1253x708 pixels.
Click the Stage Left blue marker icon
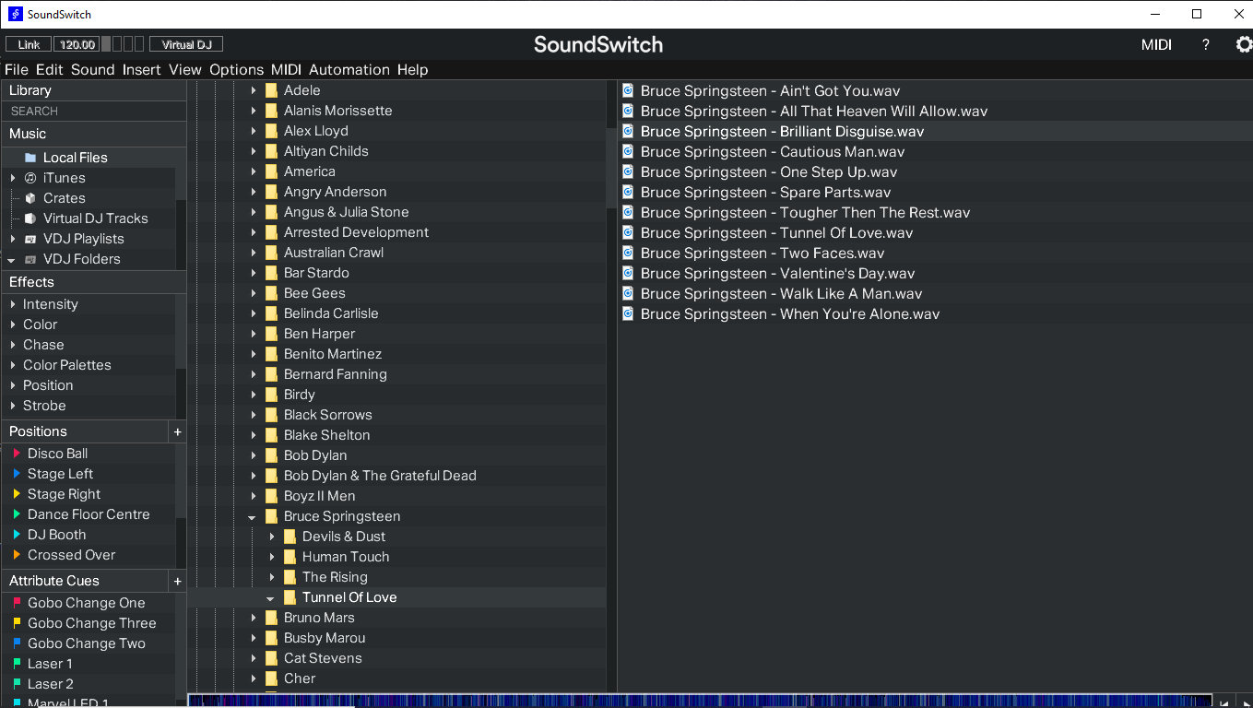(17, 474)
